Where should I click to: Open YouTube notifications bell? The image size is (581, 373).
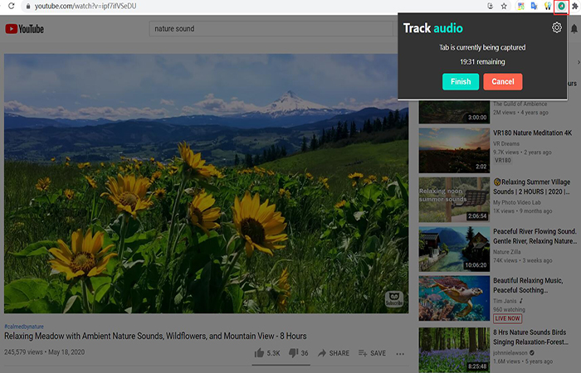point(574,30)
